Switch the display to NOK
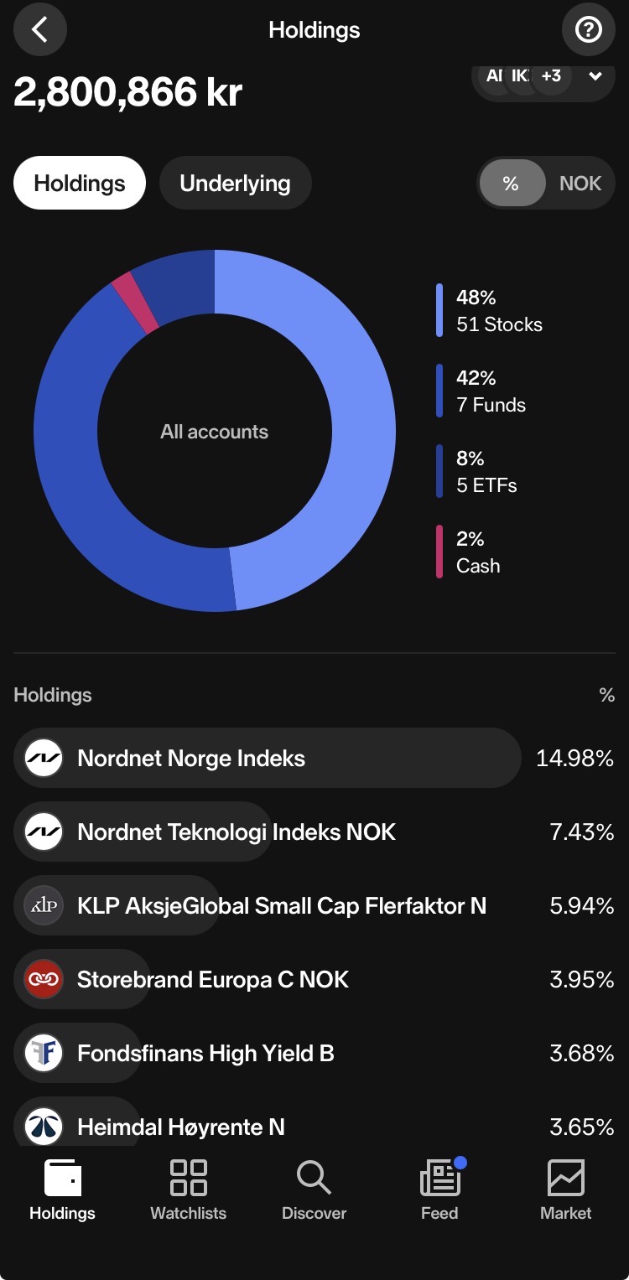The width and height of the screenshot is (629, 1280). (x=580, y=184)
